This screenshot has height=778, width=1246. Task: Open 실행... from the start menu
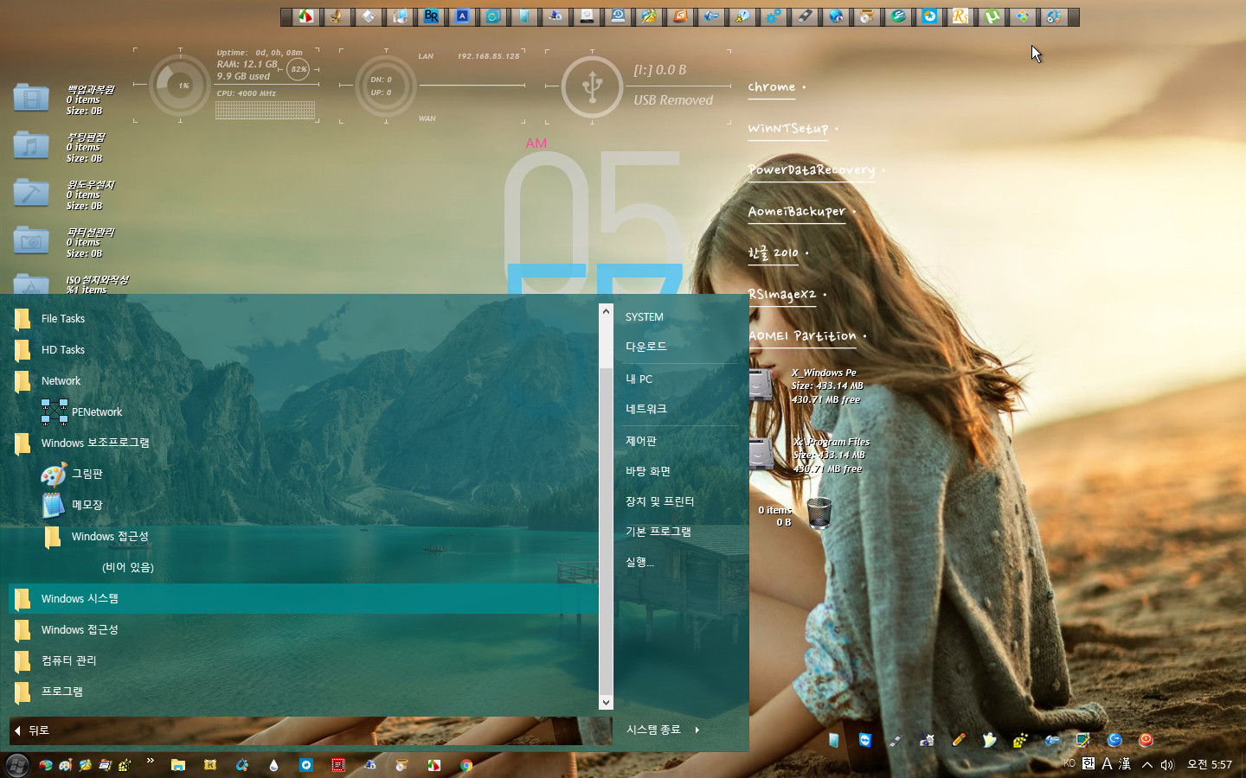pyautogui.click(x=640, y=562)
